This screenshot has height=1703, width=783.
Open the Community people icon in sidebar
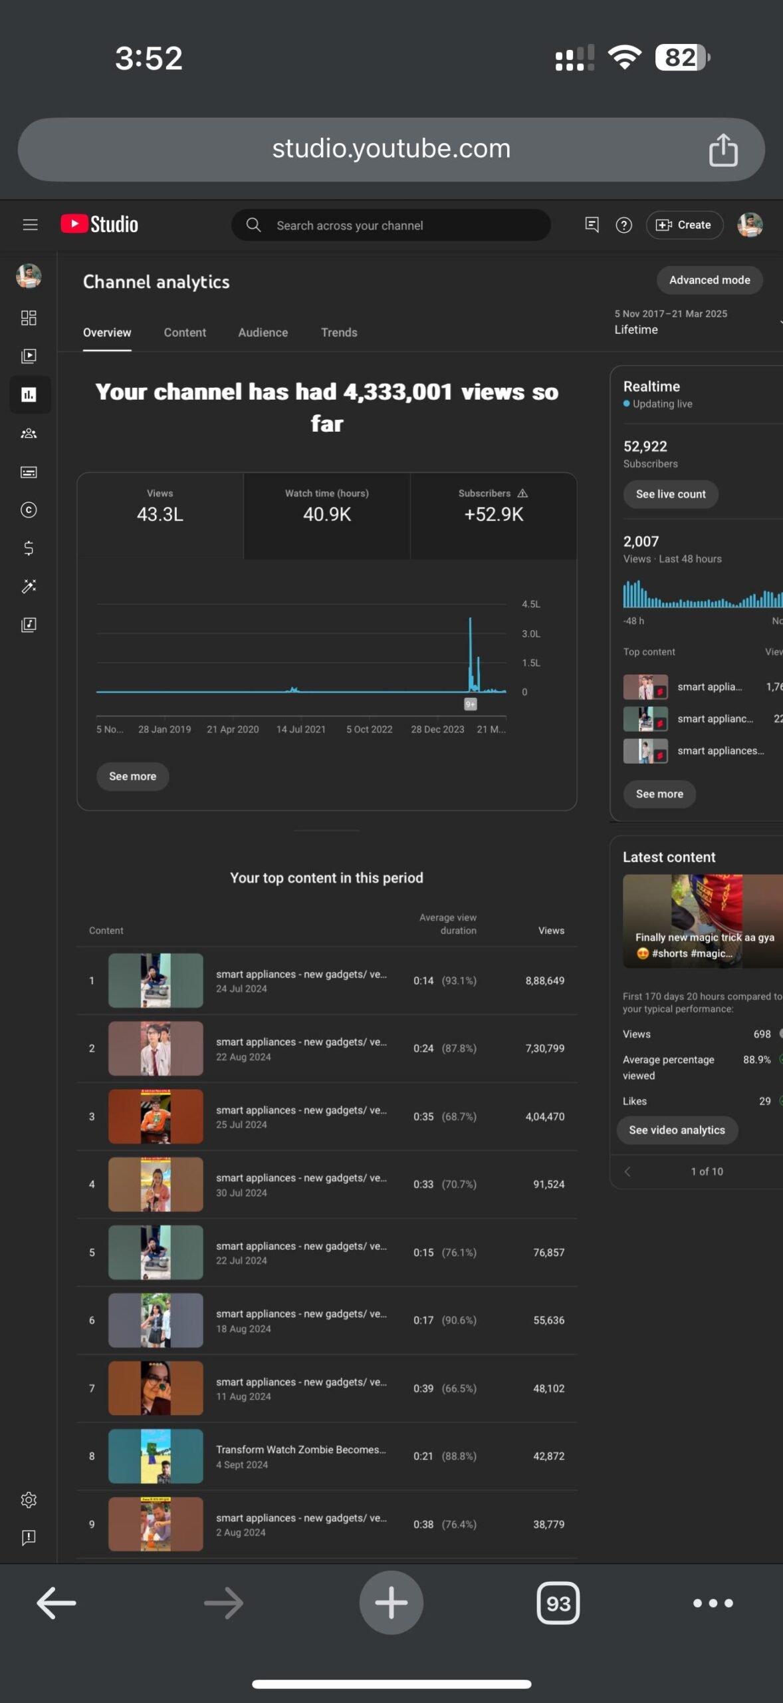[x=29, y=434]
